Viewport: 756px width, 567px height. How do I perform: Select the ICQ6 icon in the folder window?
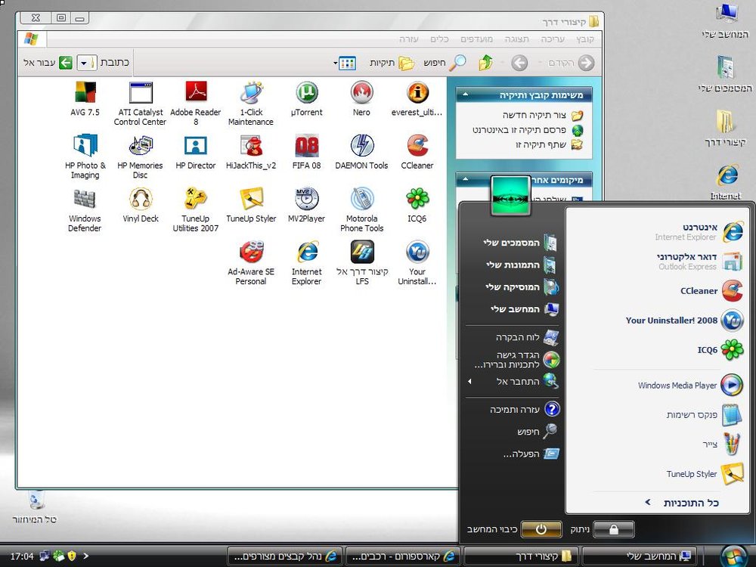417,206
